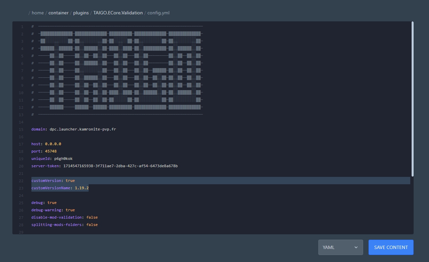Screen dimensions: 429x262
Task: Go to plugins folder in breadcrumb
Action: coord(81,13)
